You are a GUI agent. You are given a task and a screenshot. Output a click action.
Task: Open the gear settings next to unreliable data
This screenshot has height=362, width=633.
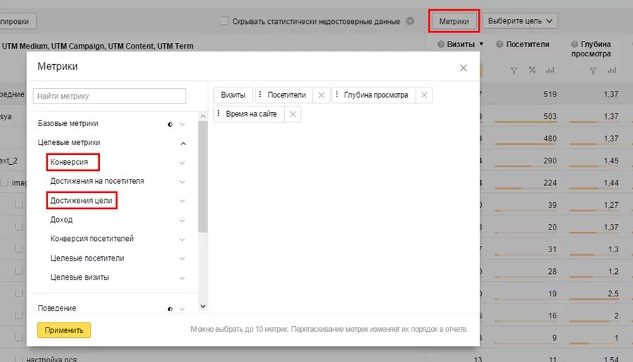coord(410,21)
